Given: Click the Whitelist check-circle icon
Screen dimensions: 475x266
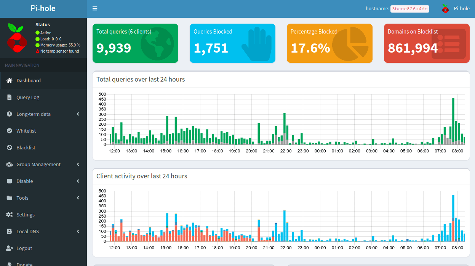Looking at the screenshot, I should (x=10, y=131).
